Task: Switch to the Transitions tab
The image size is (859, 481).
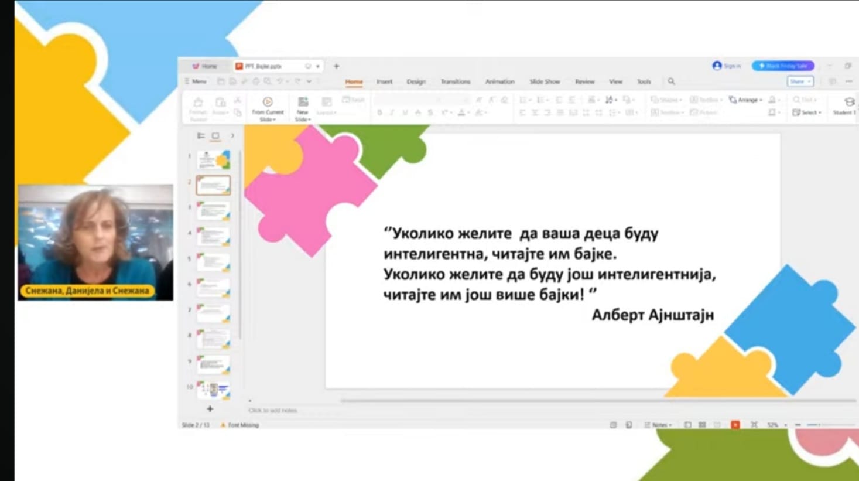Action: click(x=455, y=81)
